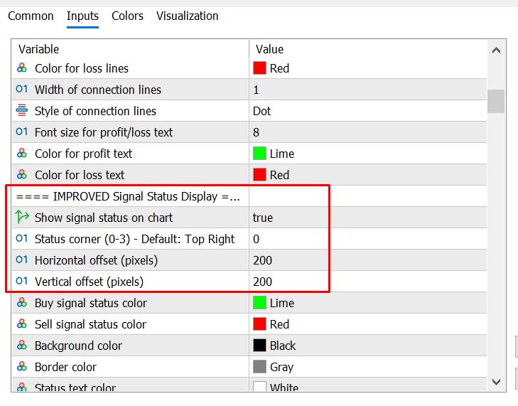
Task: Select the 'Status corner (0-3) - Default: Top Right' label
Action: click(135, 239)
